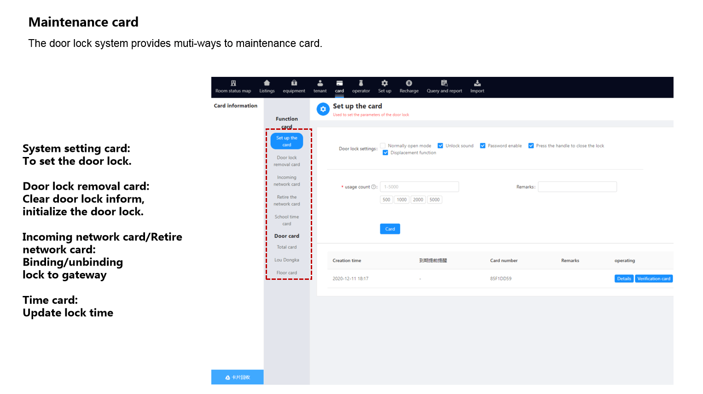
Task: Open the operator icon in navbar
Action: 361,83
